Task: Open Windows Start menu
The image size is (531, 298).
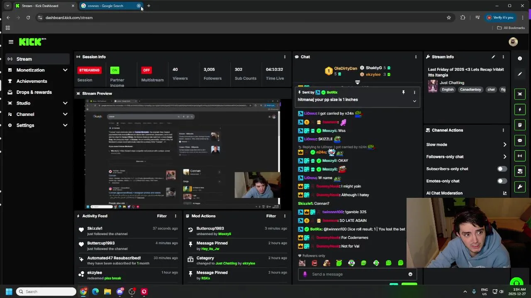Action: coord(9,291)
